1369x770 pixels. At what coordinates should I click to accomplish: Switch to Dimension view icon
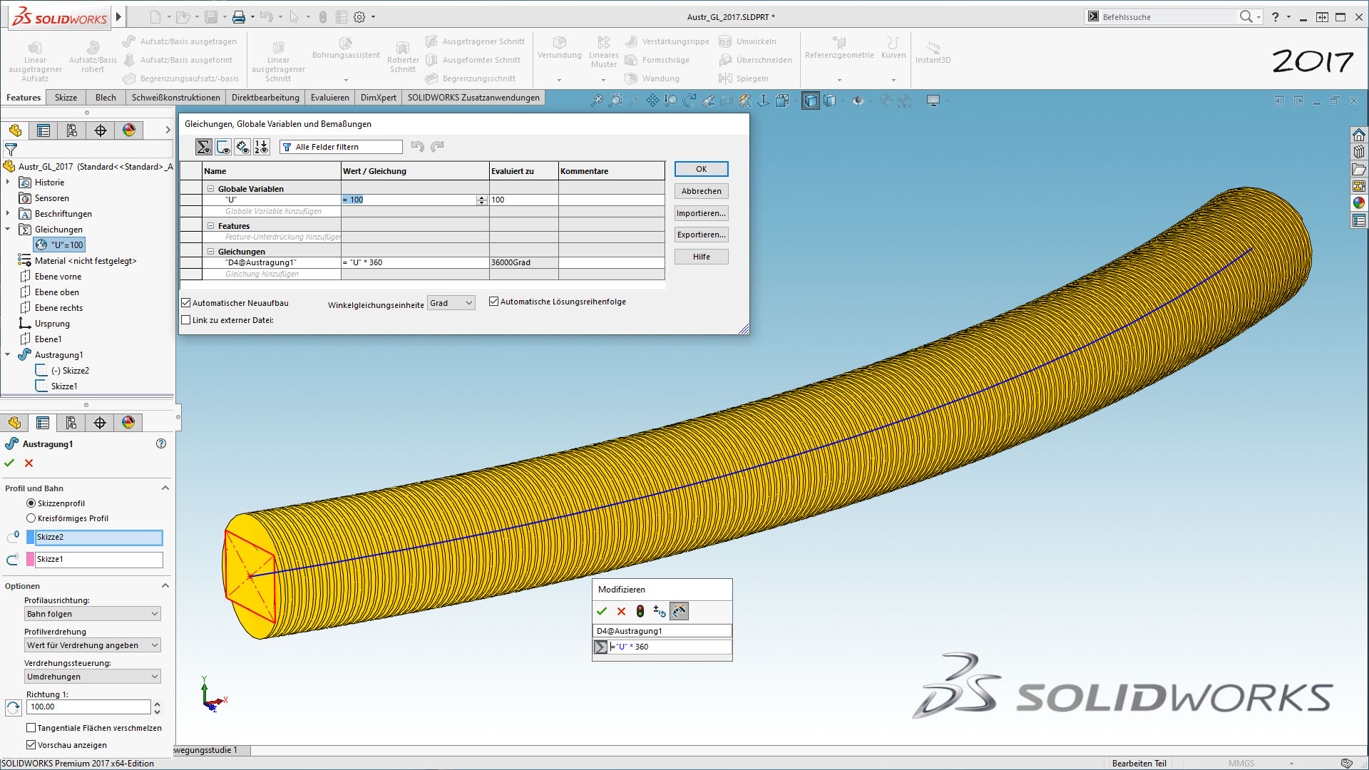pos(242,147)
